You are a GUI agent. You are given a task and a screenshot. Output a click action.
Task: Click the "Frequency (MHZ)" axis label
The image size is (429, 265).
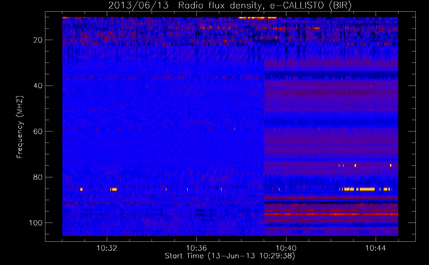[x=20, y=127]
